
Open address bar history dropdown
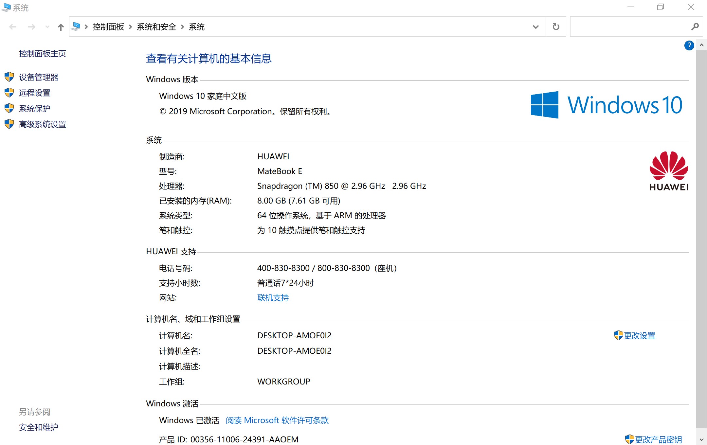pos(536,27)
